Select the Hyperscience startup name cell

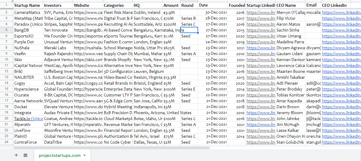tap(28, 89)
